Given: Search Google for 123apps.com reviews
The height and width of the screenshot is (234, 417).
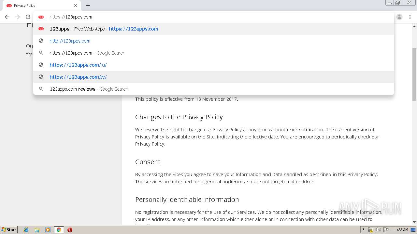Looking at the screenshot, I should 89,89.
